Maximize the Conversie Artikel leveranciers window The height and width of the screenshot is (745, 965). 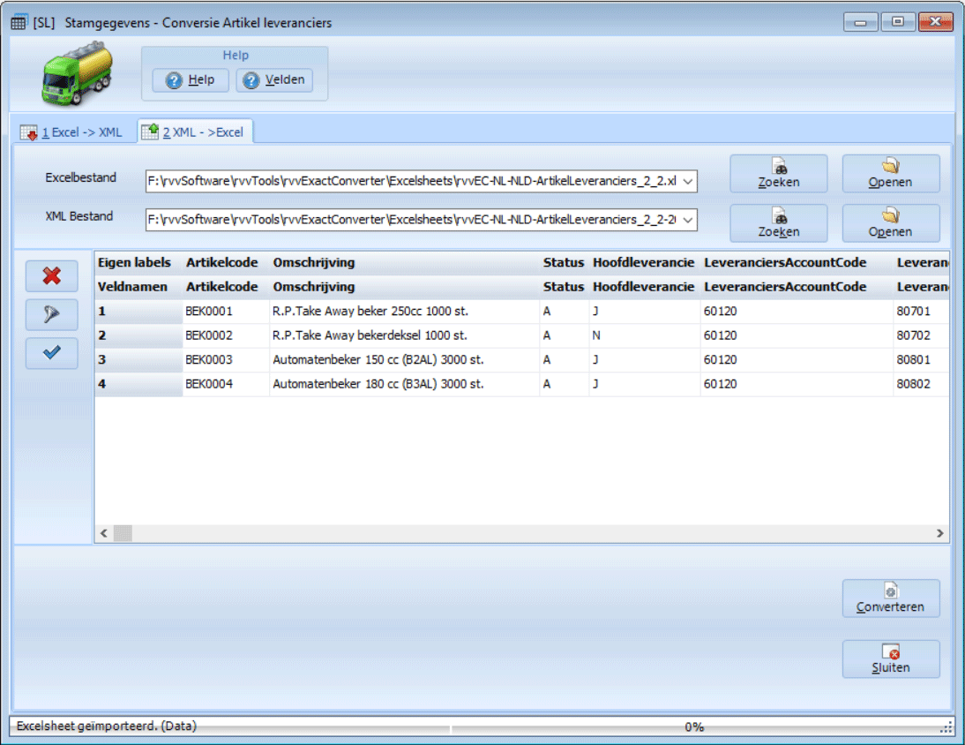pyautogui.click(x=897, y=22)
